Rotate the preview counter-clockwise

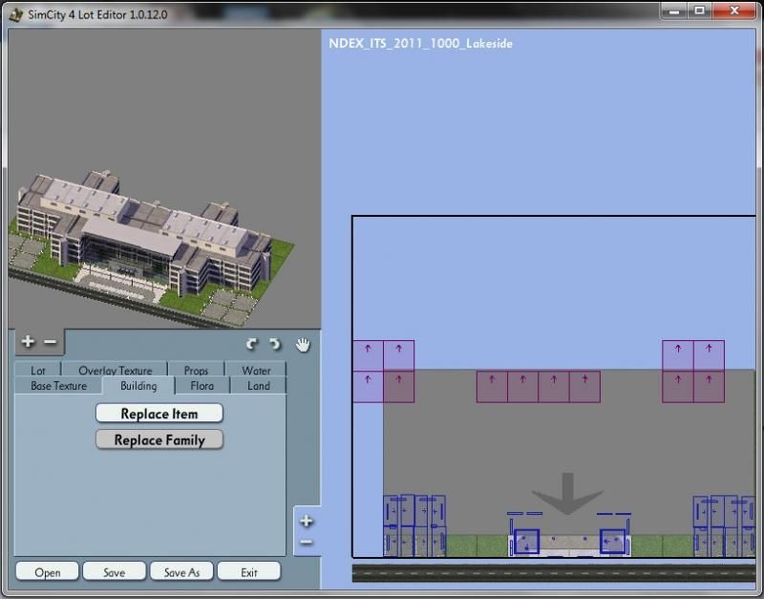pos(275,345)
